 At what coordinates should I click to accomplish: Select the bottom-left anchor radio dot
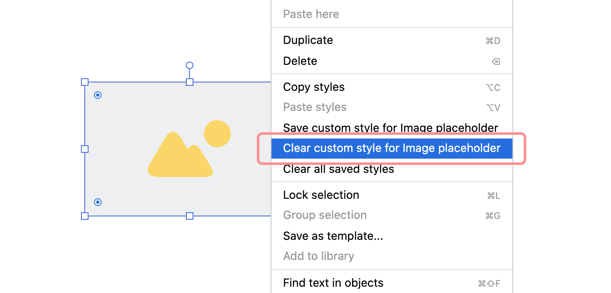tap(98, 202)
